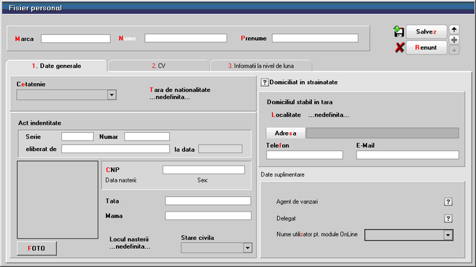Screen dimensions: 476x267
Task: Click the gray address display field
Action: point(383,133)
